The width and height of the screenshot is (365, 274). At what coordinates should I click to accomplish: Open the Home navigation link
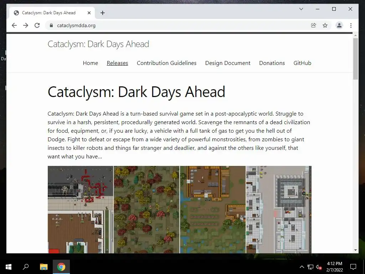(x=90, y=63)
